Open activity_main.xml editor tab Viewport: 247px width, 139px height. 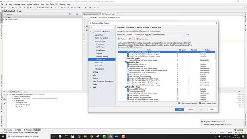pyautogui.click(x=92, y=14)
